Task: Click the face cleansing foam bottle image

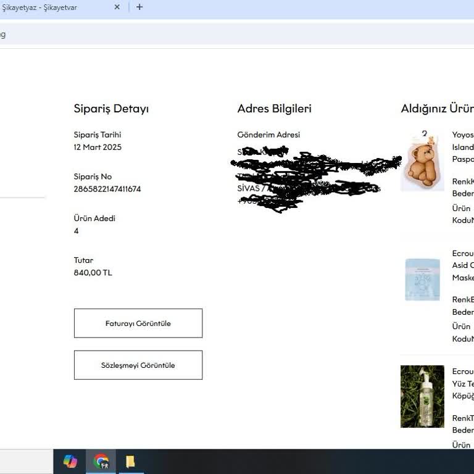Action: point(422,396)
